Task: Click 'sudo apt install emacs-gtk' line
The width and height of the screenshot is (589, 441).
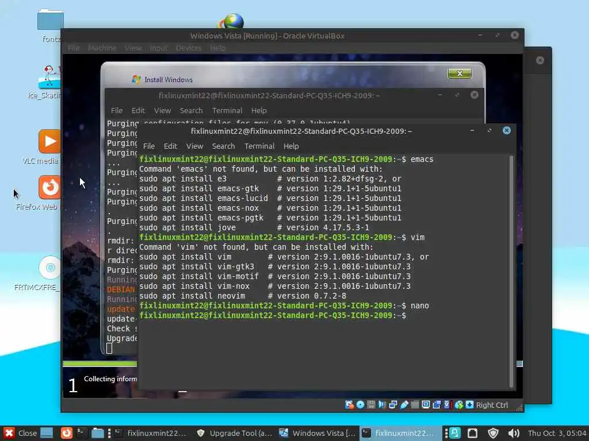Action: point(270,188)
